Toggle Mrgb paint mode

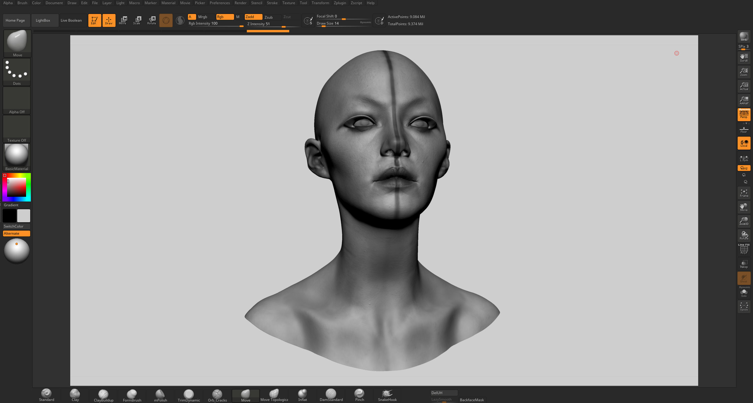pos(205,17)
